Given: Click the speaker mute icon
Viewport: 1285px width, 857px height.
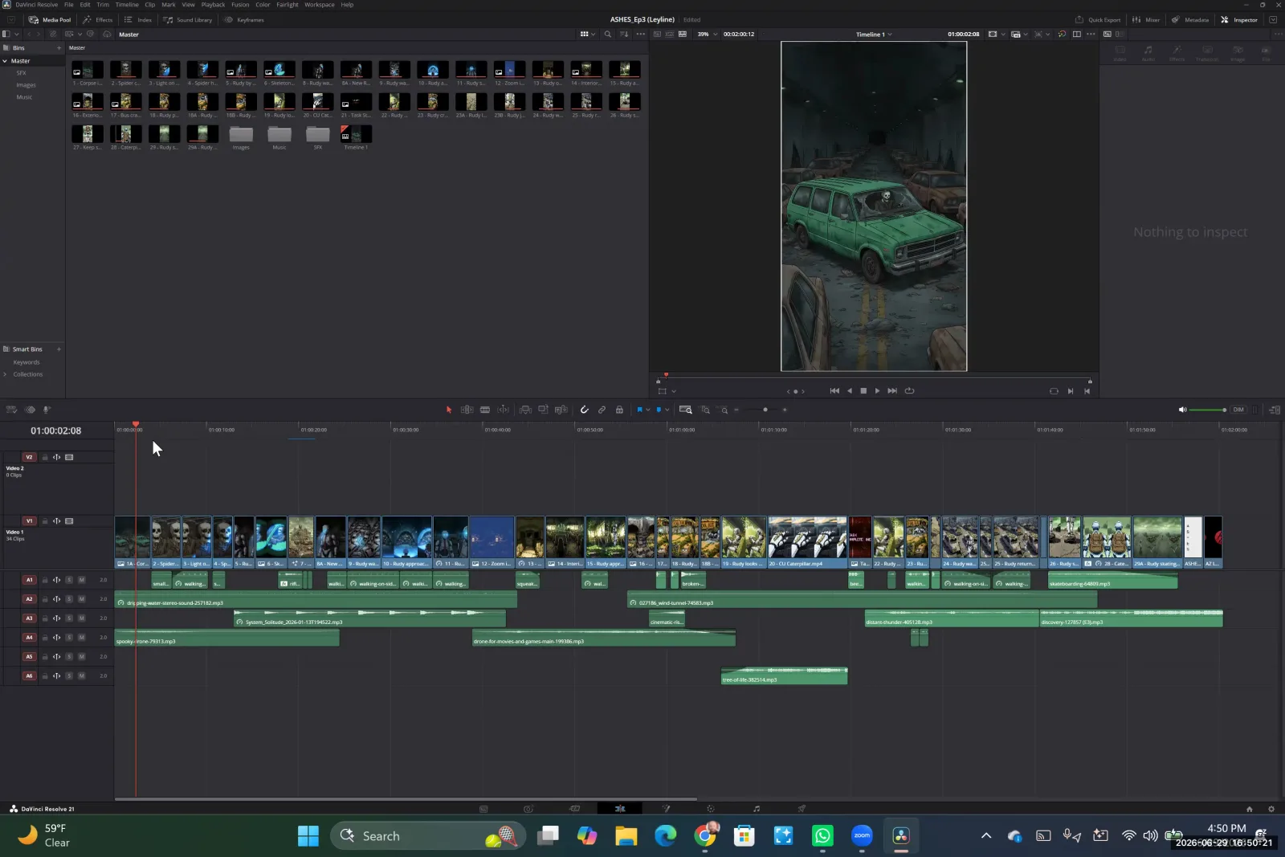Looking at the screenshot, I should click(1182, 410).
